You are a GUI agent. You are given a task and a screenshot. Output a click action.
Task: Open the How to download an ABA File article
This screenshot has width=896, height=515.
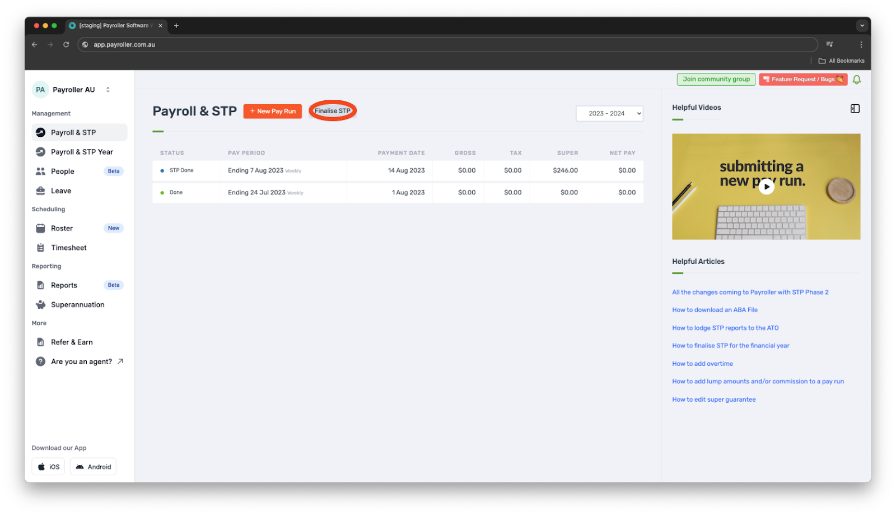pos(714,309)
